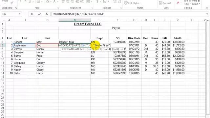Click the 'Wiggums' last name cell
Screen dimensions: 210x118
click(25, 63)
